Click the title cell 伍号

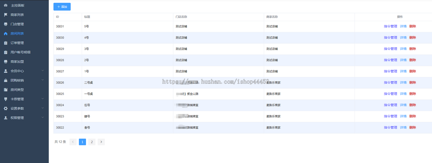tap(87, 105)
